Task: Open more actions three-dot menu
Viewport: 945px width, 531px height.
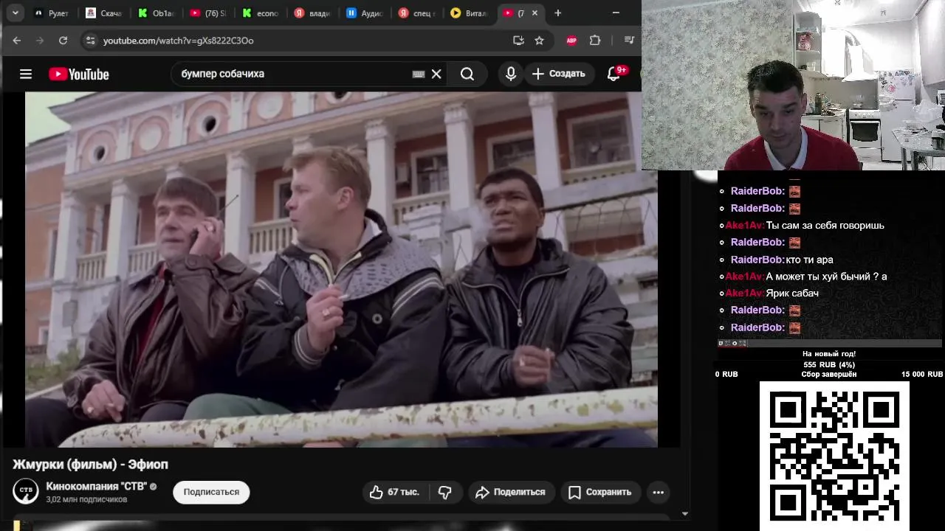Action: [x=659, y=492]
